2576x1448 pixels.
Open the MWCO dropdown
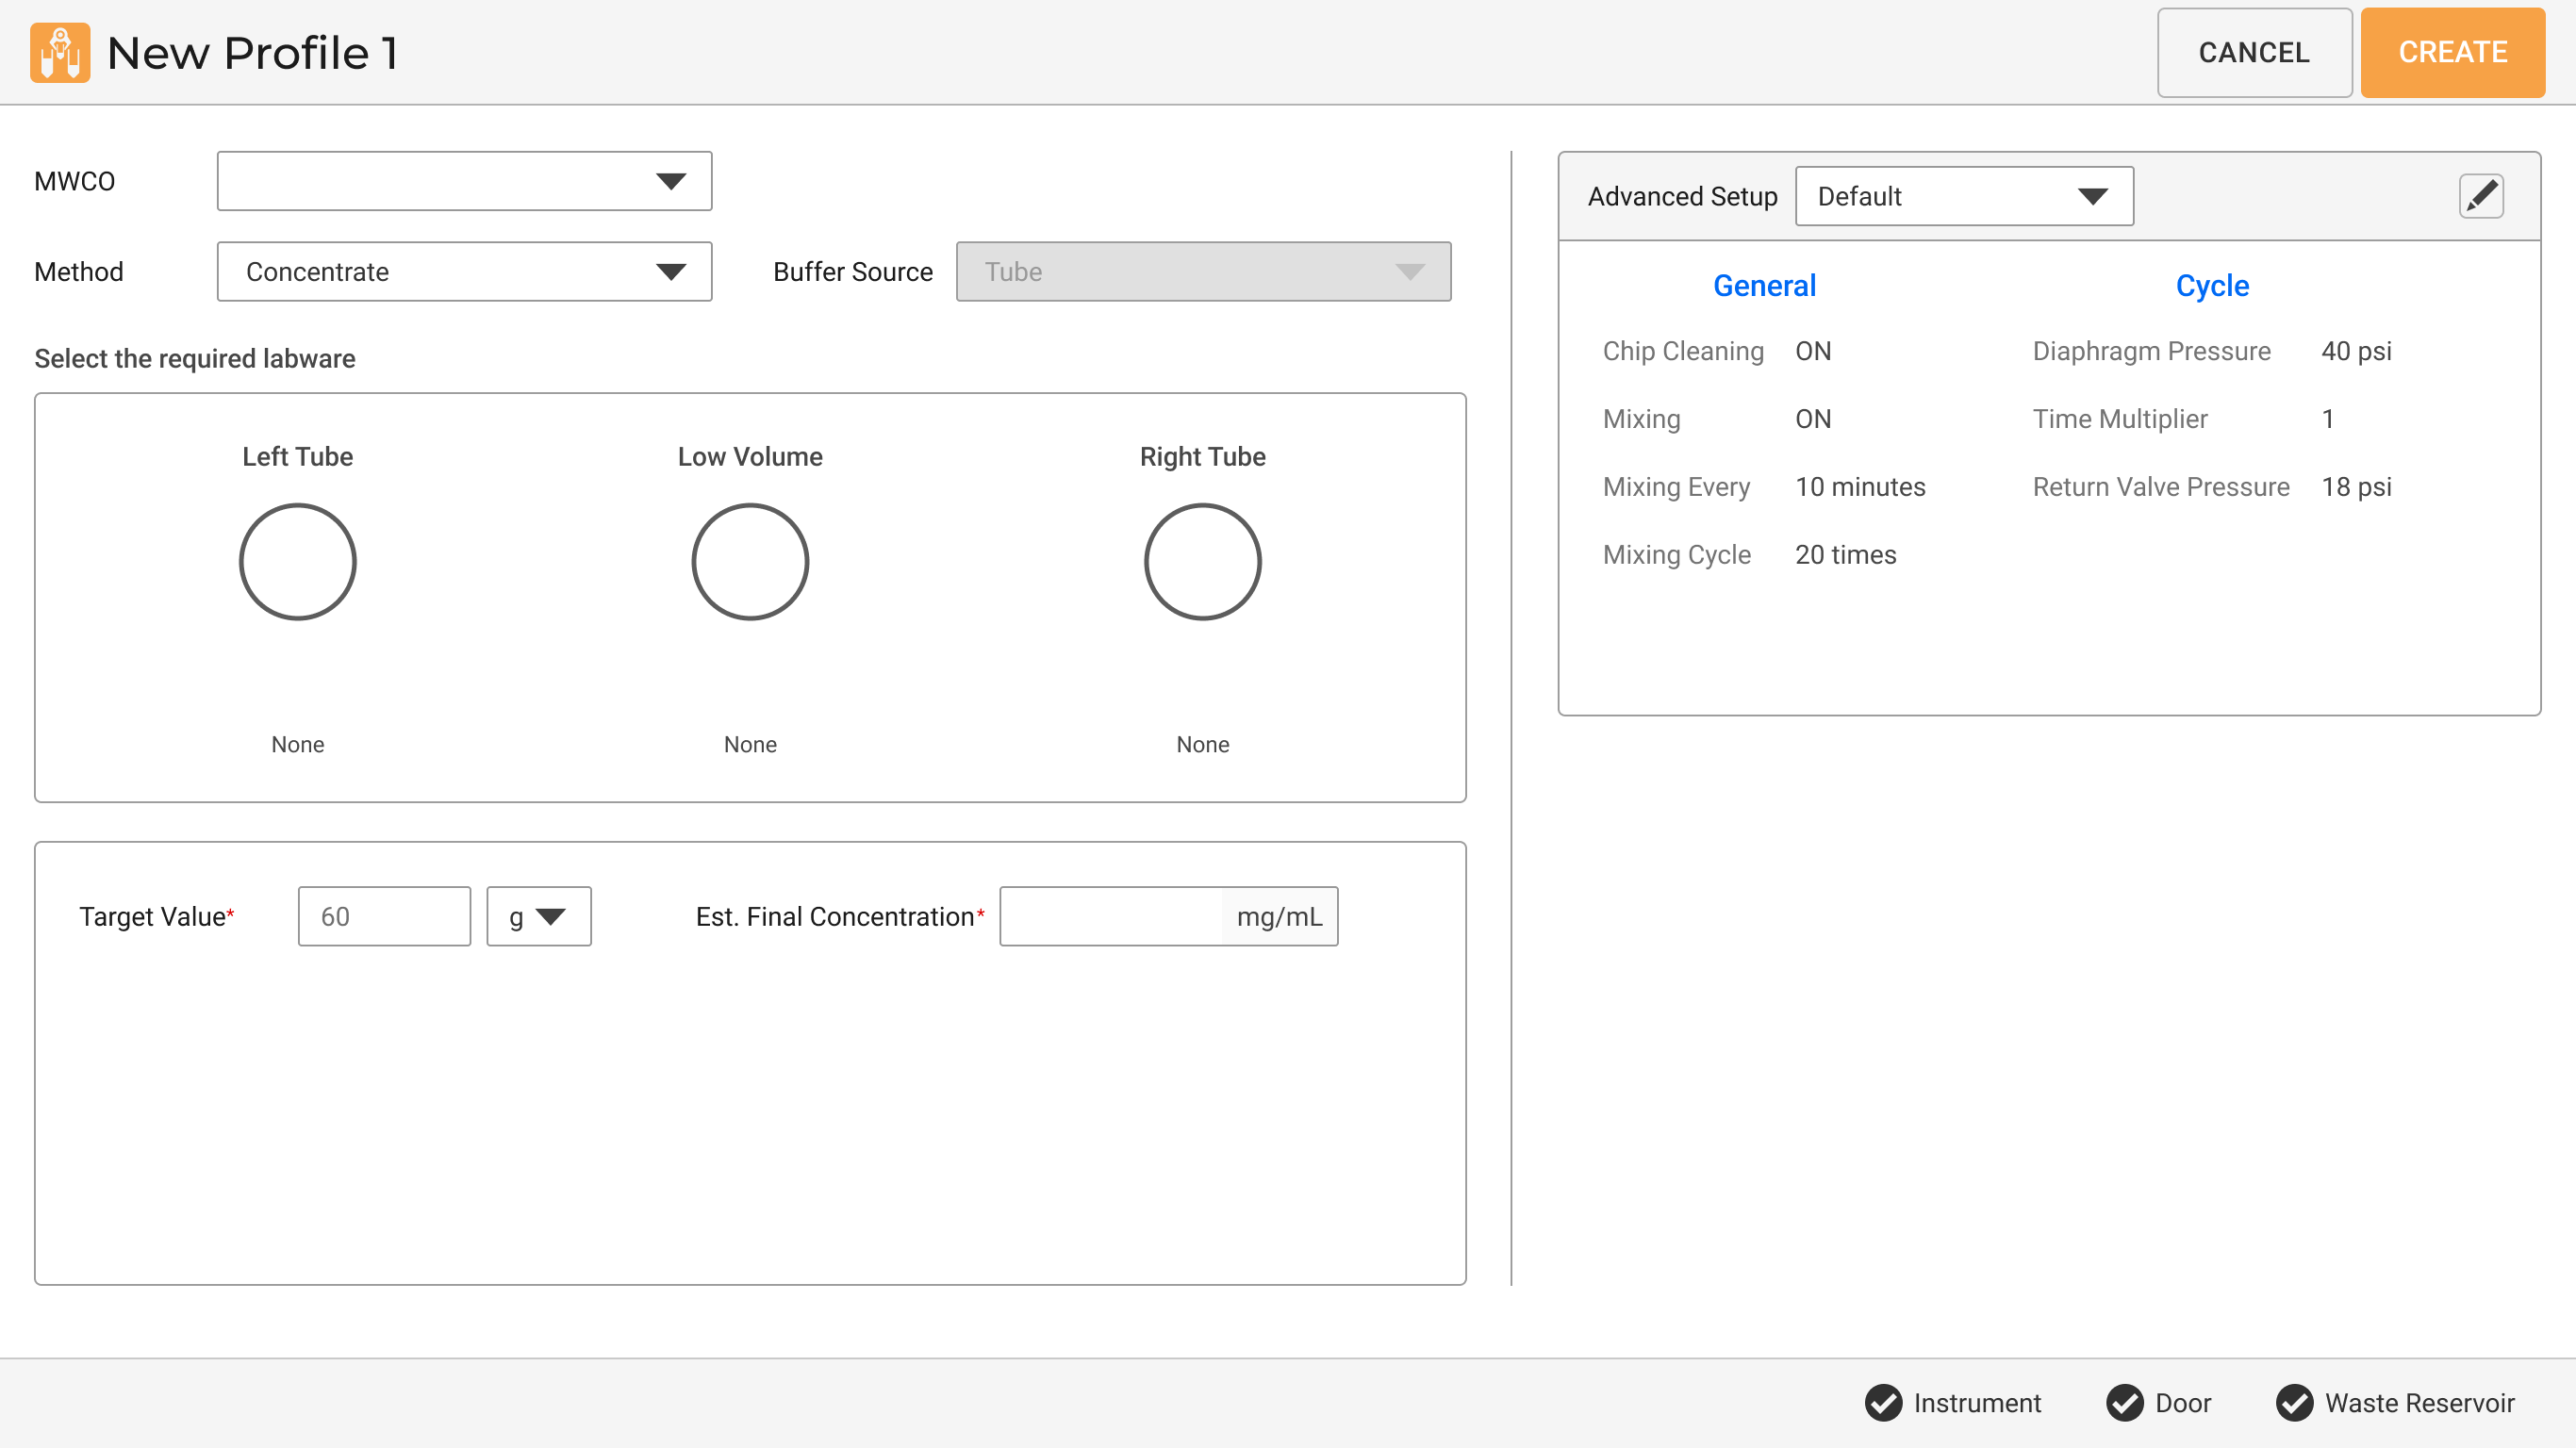click(x=463, y=181)
